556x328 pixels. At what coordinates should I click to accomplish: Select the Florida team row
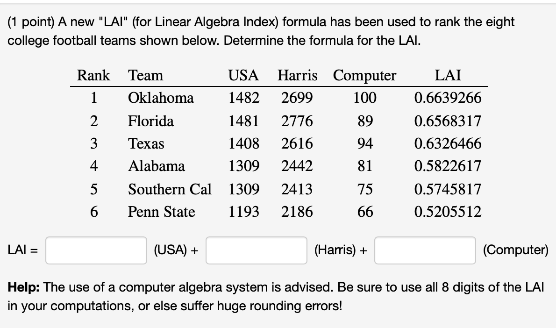click(150, 121)
